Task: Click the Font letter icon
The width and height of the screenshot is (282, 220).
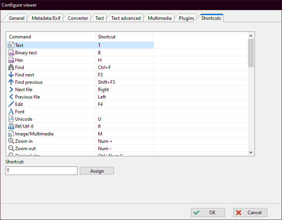Action: pos(11,112)
